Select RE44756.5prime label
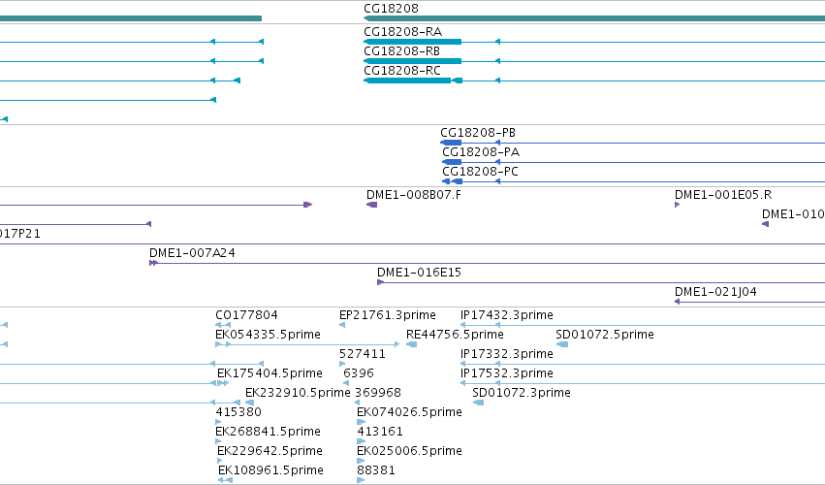825x485 pixels. [455, 335]
